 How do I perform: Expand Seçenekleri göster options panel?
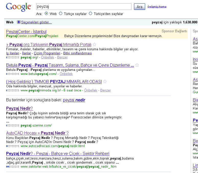click(x=36, y=22)
